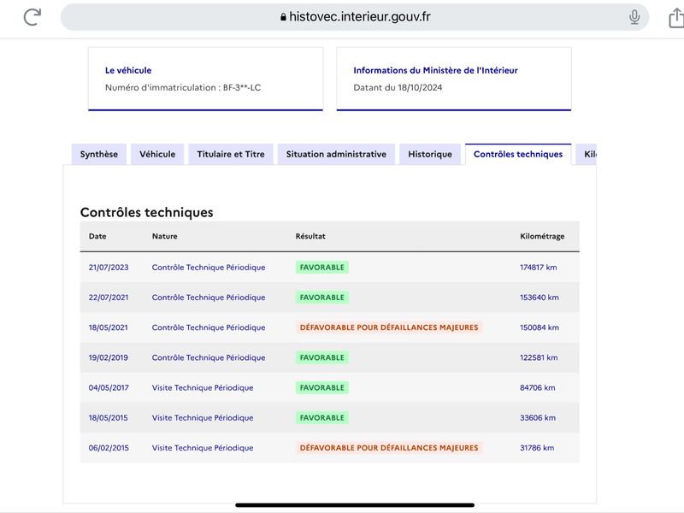
Task: Click the padlock secure-site icon
Action: 284,17
